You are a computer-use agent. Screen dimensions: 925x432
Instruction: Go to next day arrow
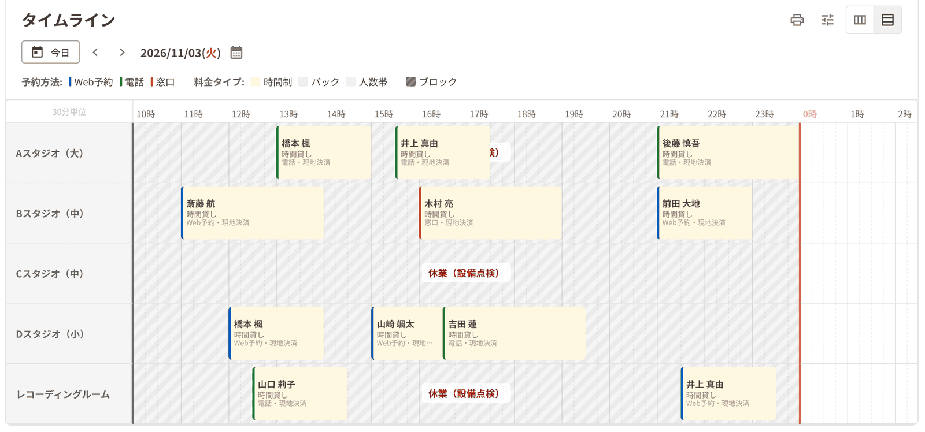[122, 53]
